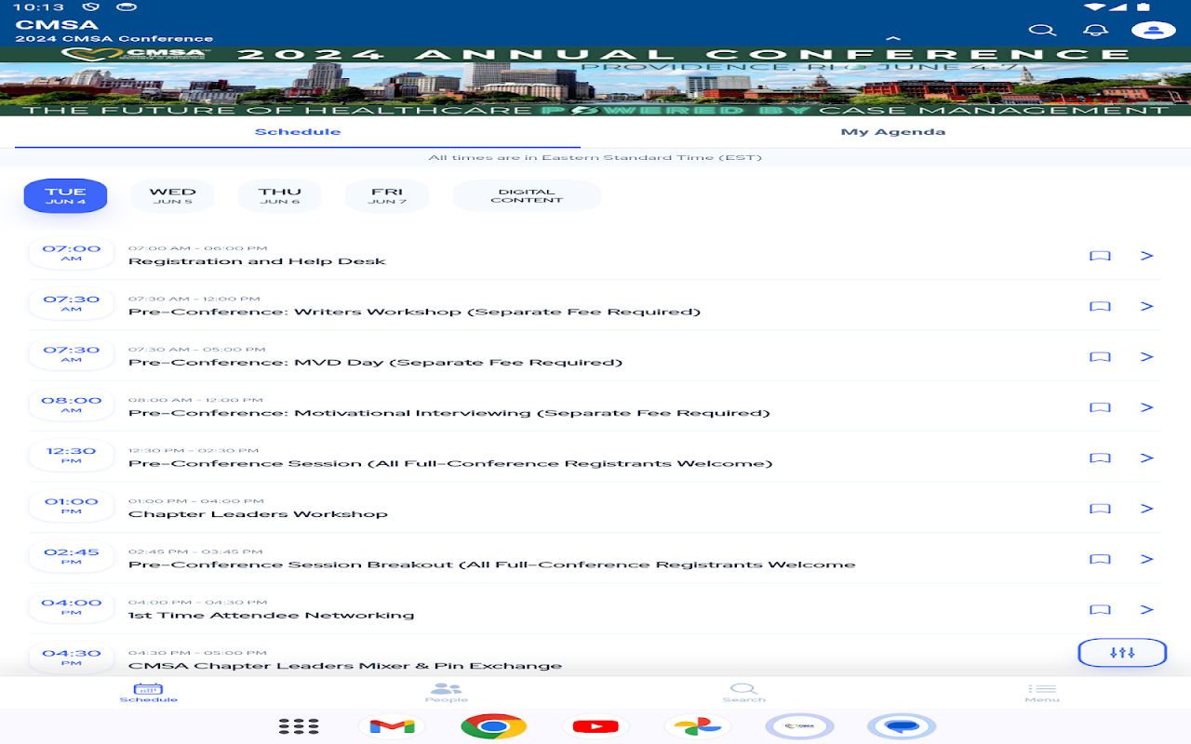Image resolution: width=1191 pixels, height=744 pixels.
Task: Expand 1st Time Attendee Networking arrow
Action: click(x=1146, y=609)
